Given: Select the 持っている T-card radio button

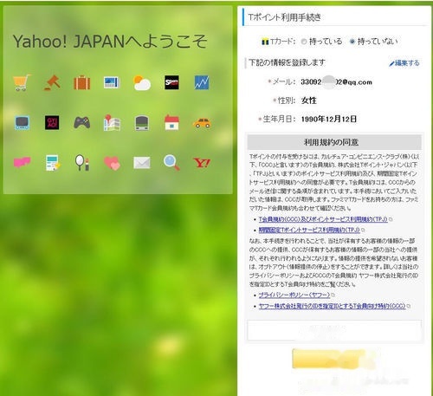Looking at the screenshot, I should click(x=304, y=42).
